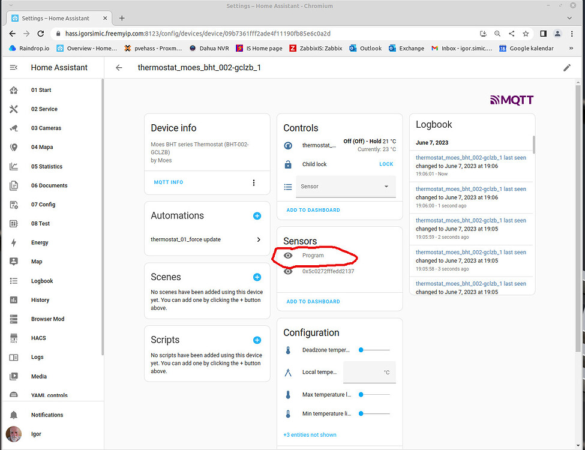This screenshot has width=585, height=450.
Task: Click the Deadzone temperature thermometer icon
Action: click(288, 350)
